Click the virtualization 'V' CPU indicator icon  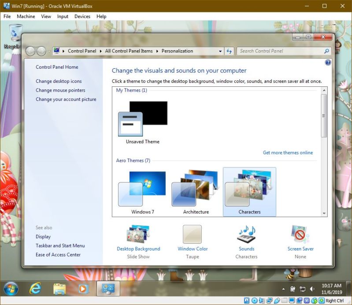click(307, 300)
